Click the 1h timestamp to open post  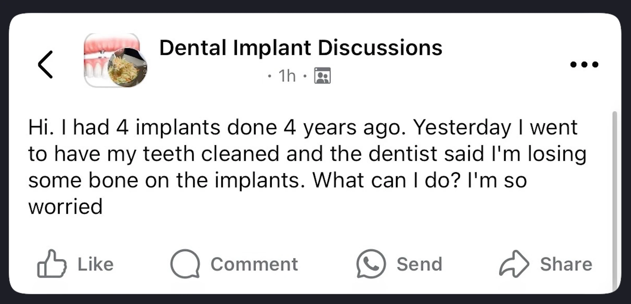(x=287, y=75)
